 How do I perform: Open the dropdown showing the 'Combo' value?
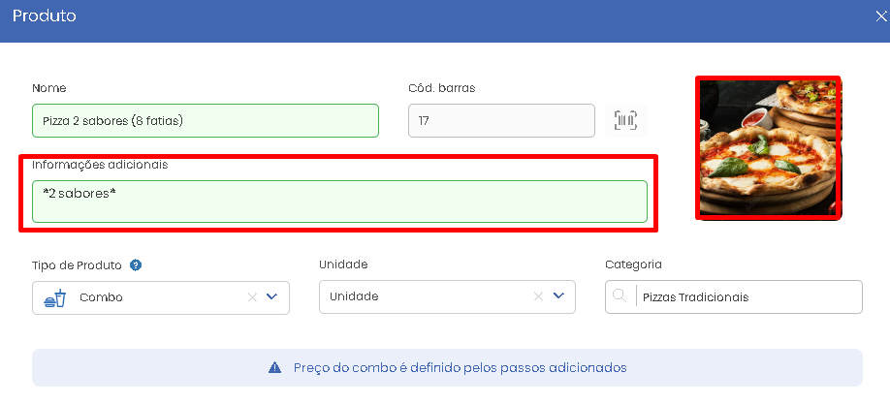pyautogui.click(x=145, y=298)
